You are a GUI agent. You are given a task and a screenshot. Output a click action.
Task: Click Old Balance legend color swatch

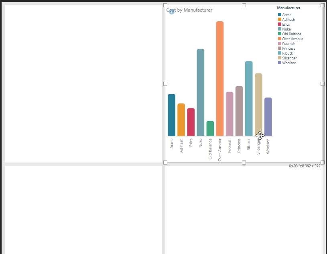279,34
